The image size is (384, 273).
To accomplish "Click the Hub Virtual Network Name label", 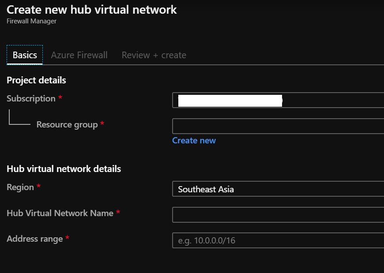I will pos(60,213).
